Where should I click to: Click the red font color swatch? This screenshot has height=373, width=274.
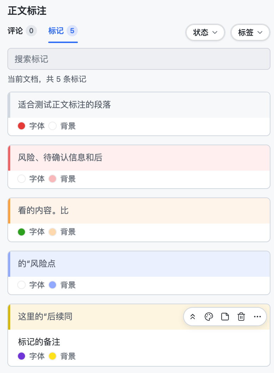[x=21, y=126]
